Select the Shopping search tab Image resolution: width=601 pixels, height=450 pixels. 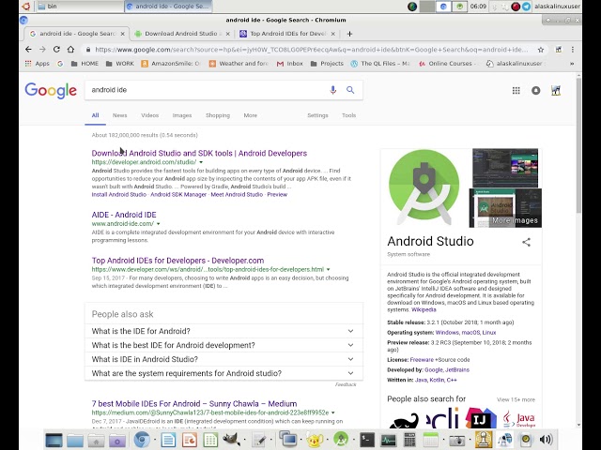[x=218, y=115]
